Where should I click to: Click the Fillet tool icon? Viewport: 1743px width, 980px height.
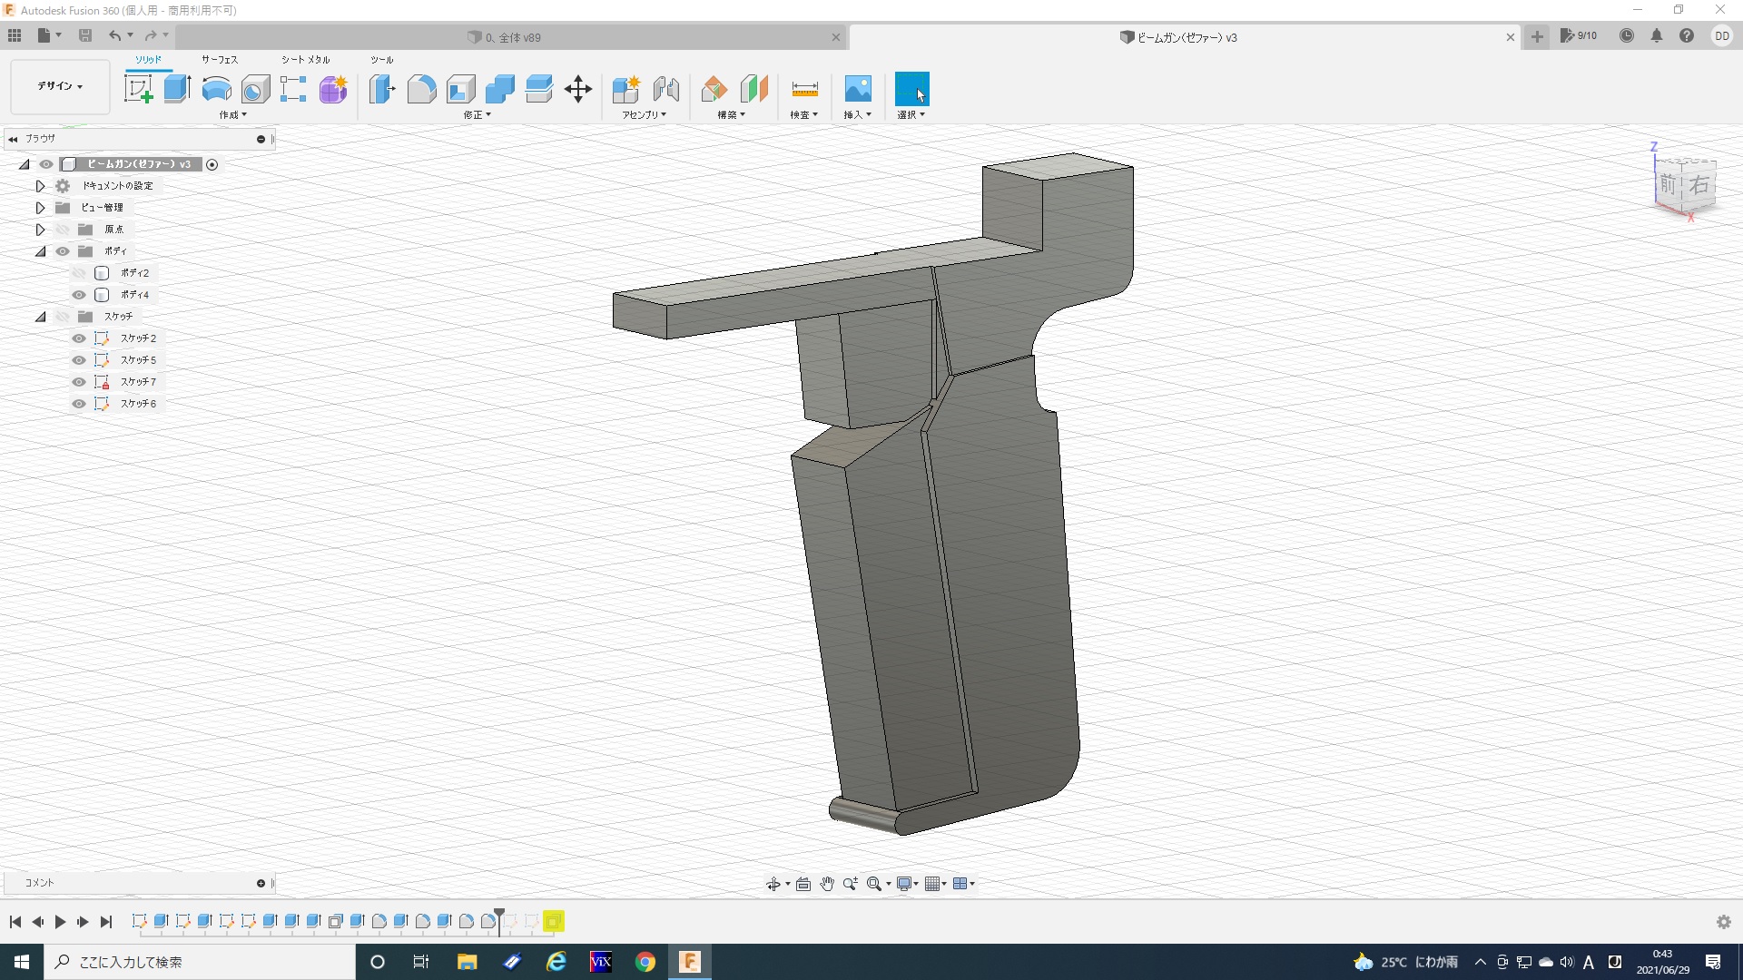pyautogui.click(x=421, y=89)
